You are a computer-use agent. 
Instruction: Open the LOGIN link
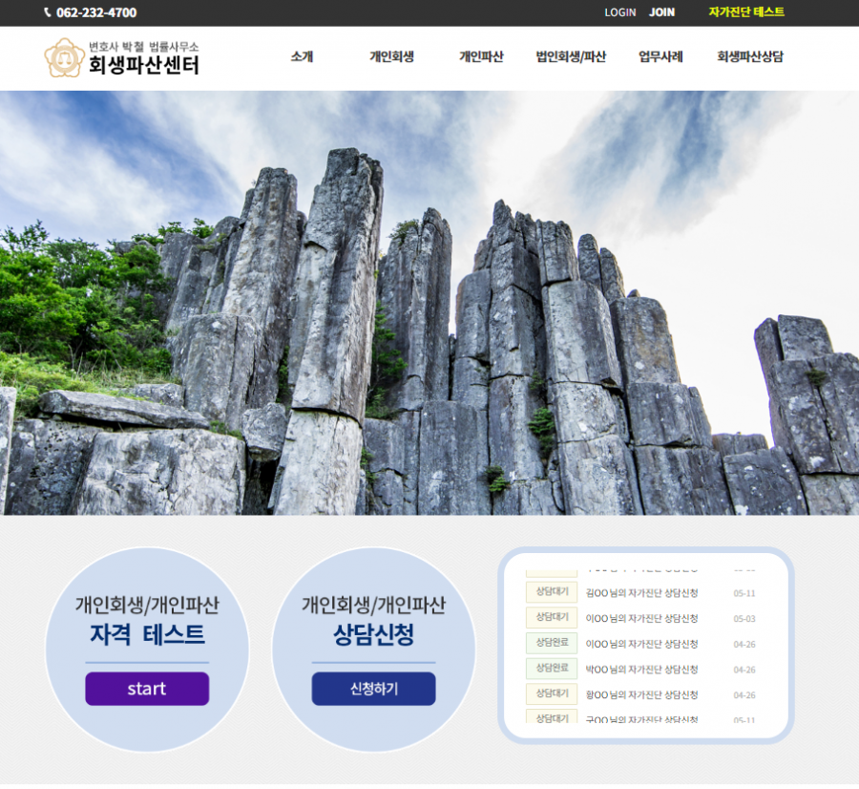pos(619,12)
